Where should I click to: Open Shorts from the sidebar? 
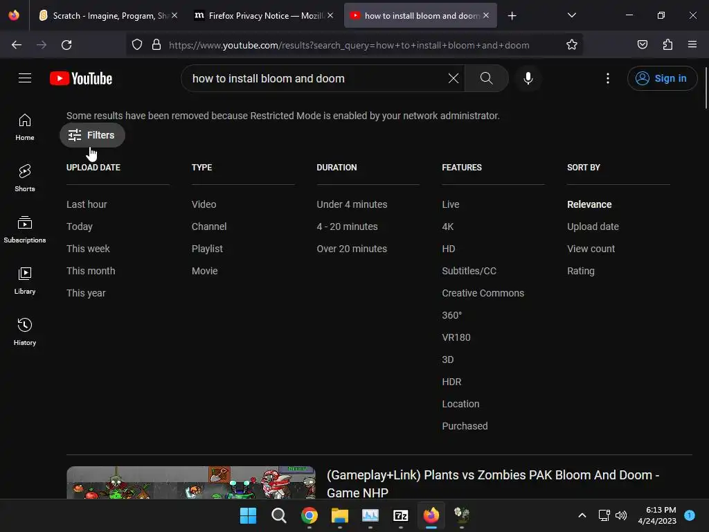(x=25, y=178)
